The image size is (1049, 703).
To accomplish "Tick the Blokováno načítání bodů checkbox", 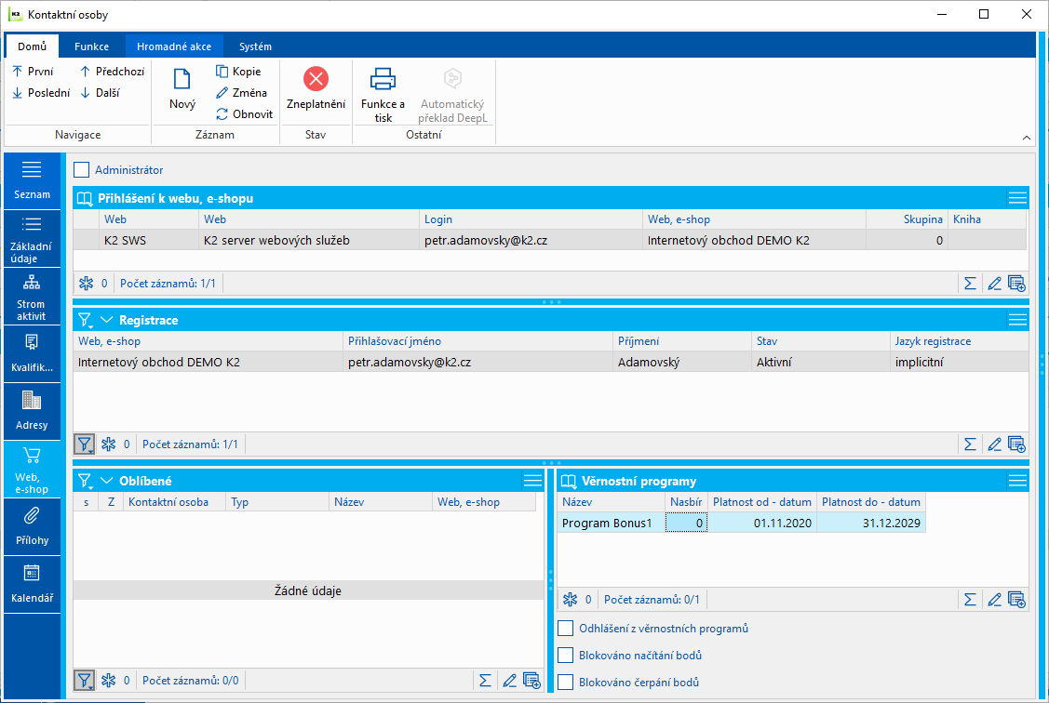I will [566, 656].
